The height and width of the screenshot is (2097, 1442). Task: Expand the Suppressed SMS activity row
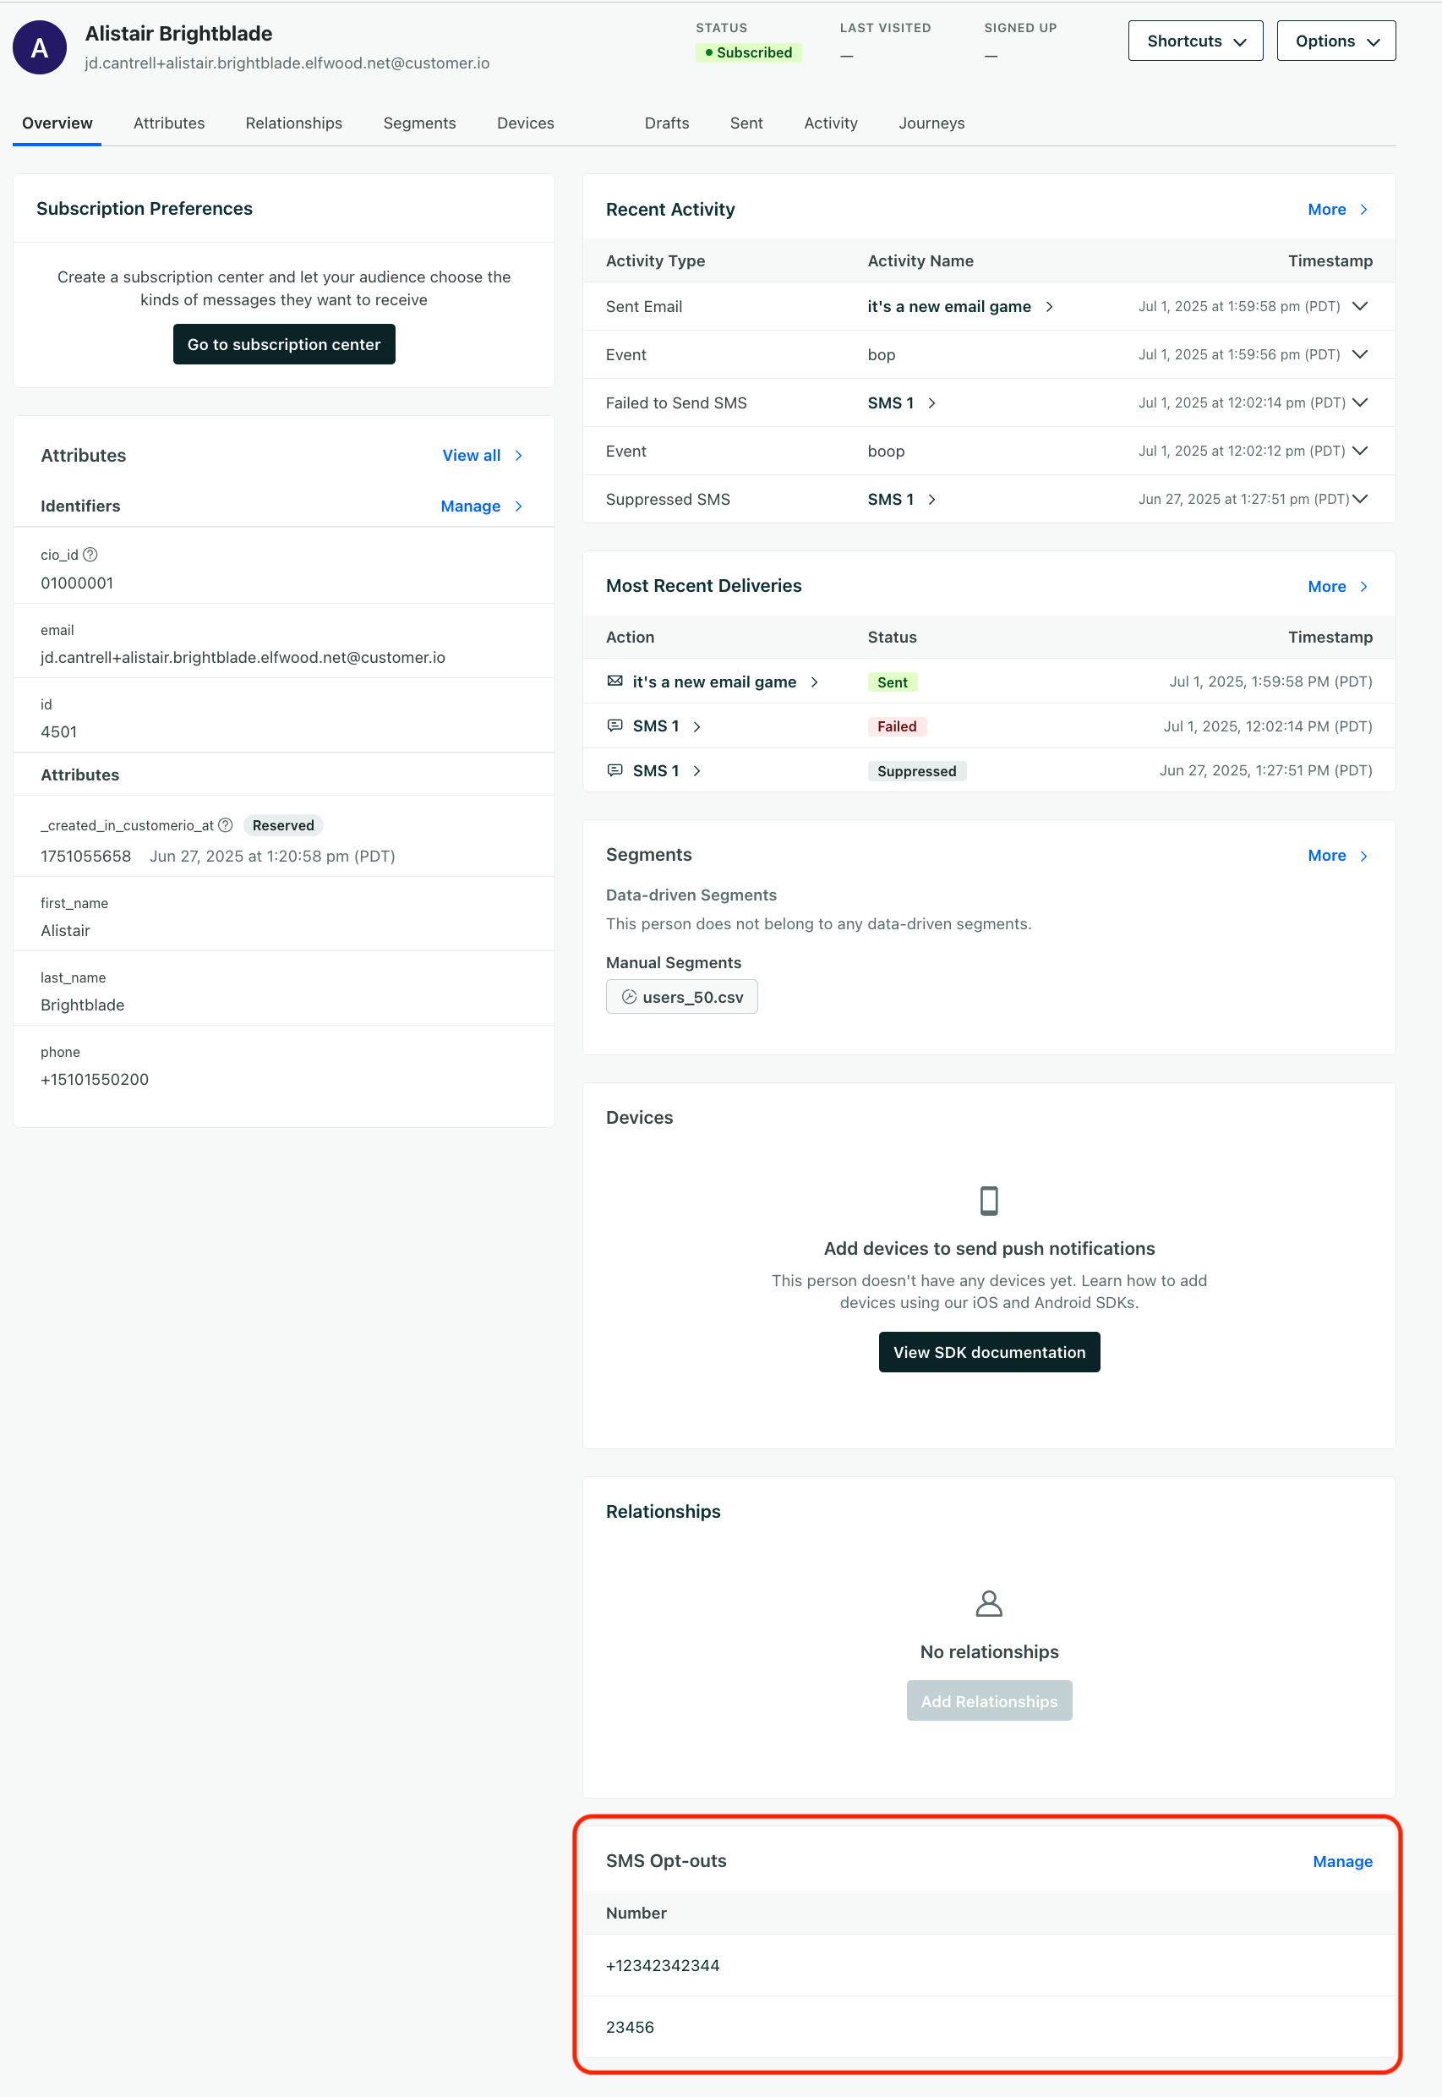tap(1359, 499)
